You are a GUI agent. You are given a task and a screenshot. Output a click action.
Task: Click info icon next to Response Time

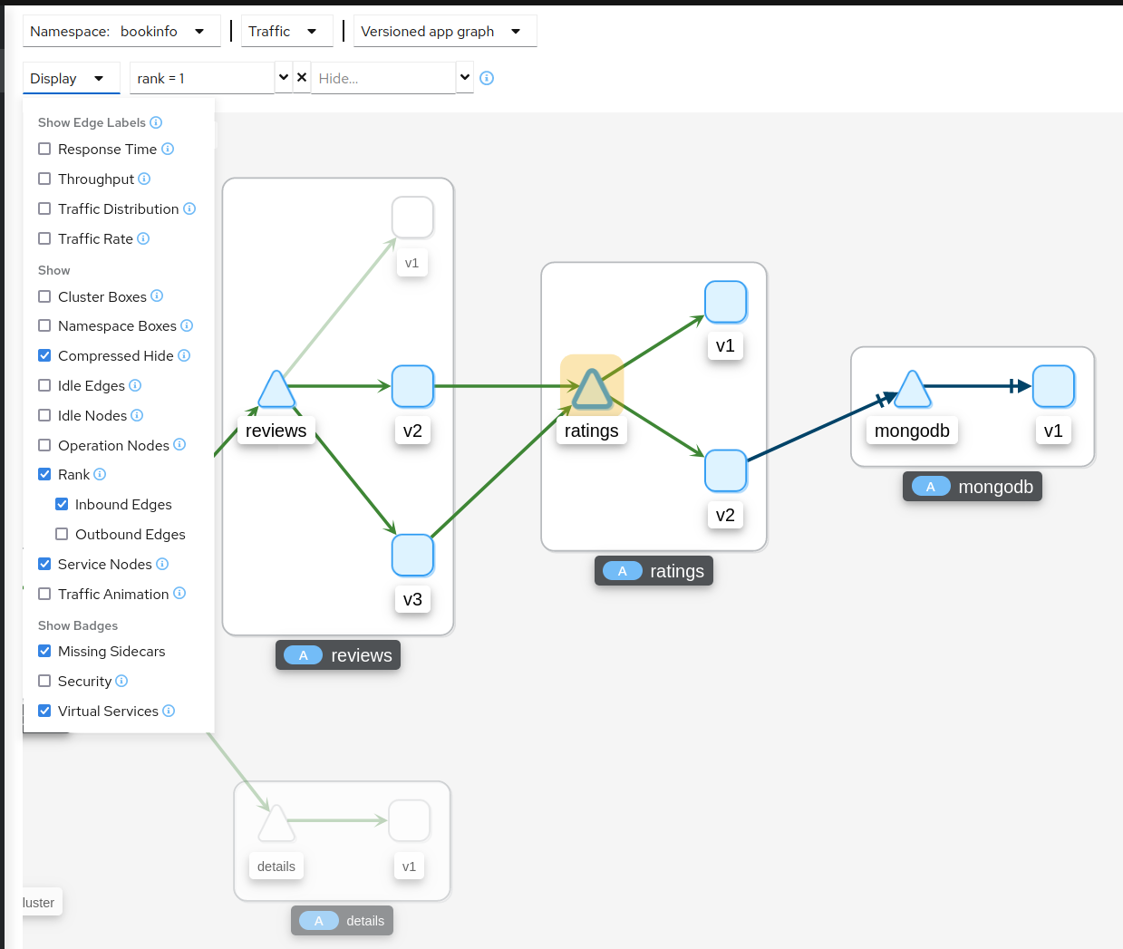click(168, 149)
